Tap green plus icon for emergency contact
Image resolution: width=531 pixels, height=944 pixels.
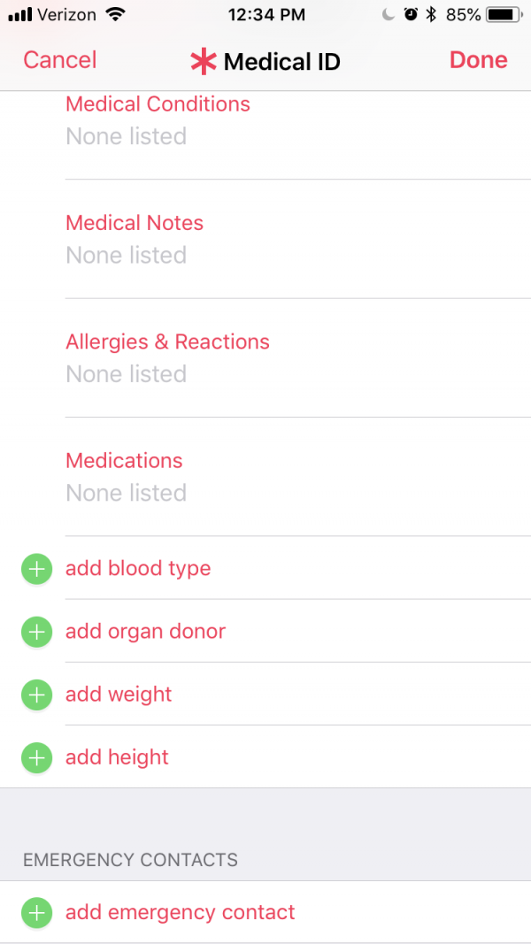pyautogui.click(x=36, y=913)
